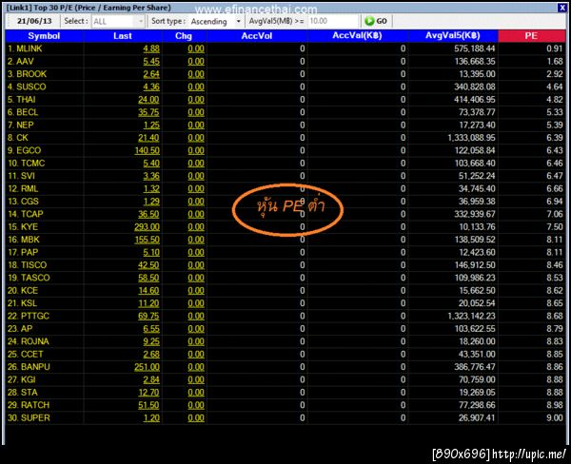Select the 3. BROOK symbol
571x464 pixels.
[x=27, y=74]
